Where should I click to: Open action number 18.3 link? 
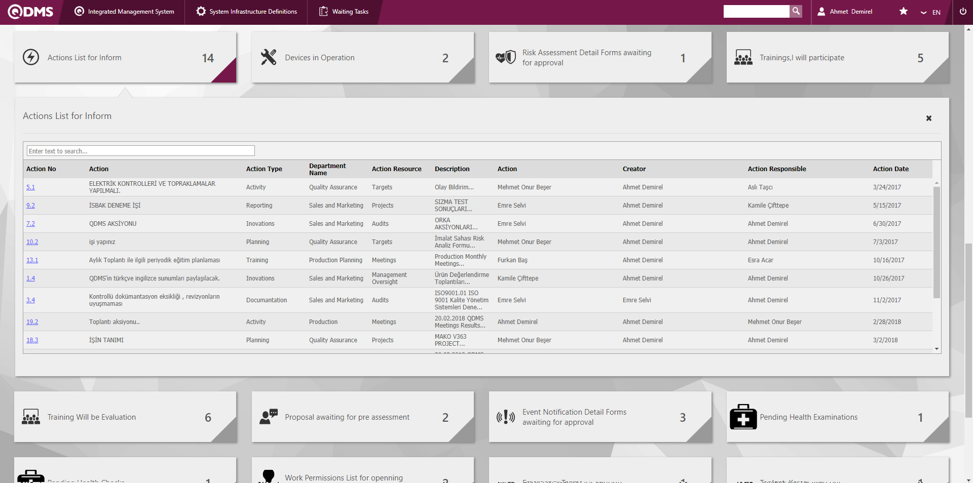coord(32,340)
